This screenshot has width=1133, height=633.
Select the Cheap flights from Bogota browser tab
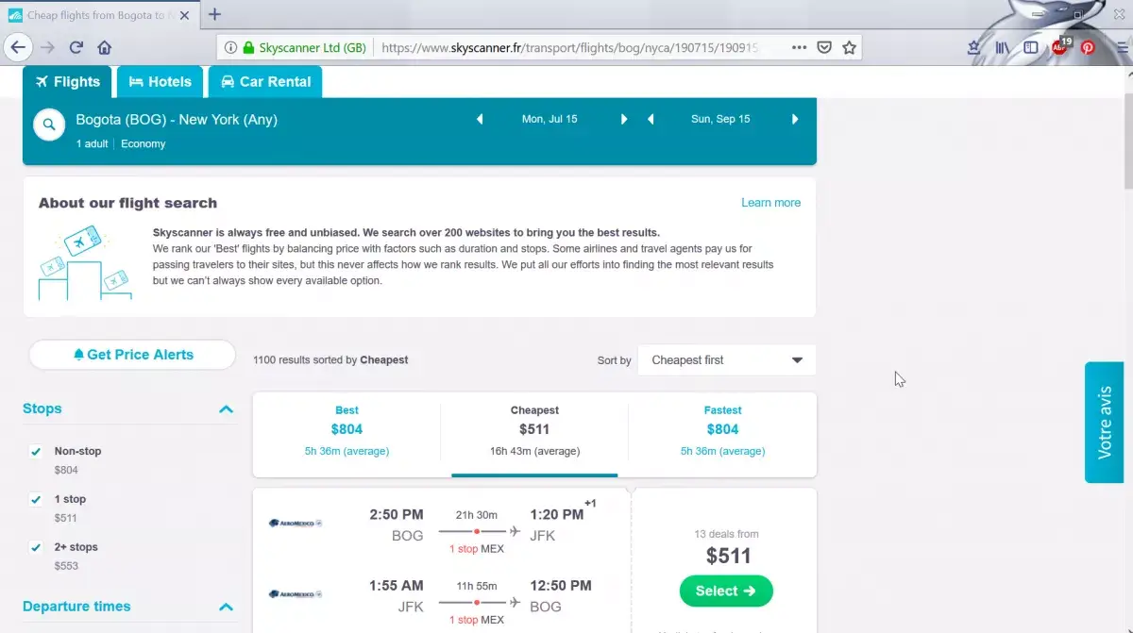pyautogui.click(x=98, y=15)
